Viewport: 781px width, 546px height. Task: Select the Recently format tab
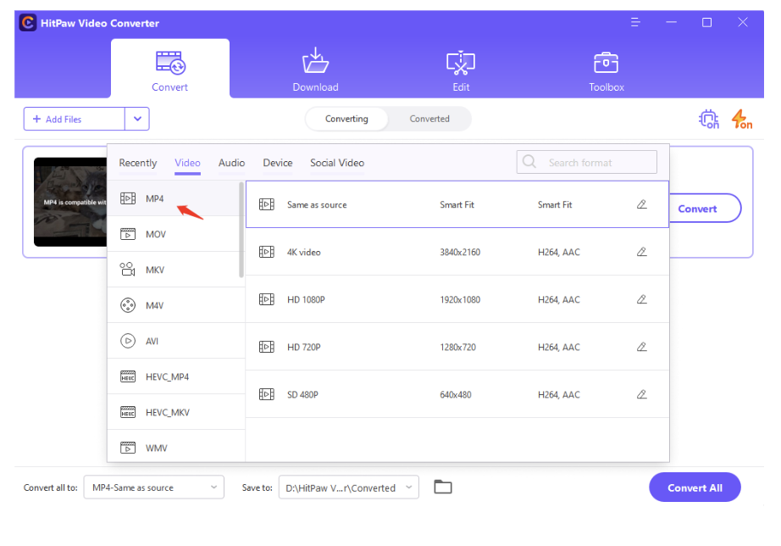tap(138, 163)
